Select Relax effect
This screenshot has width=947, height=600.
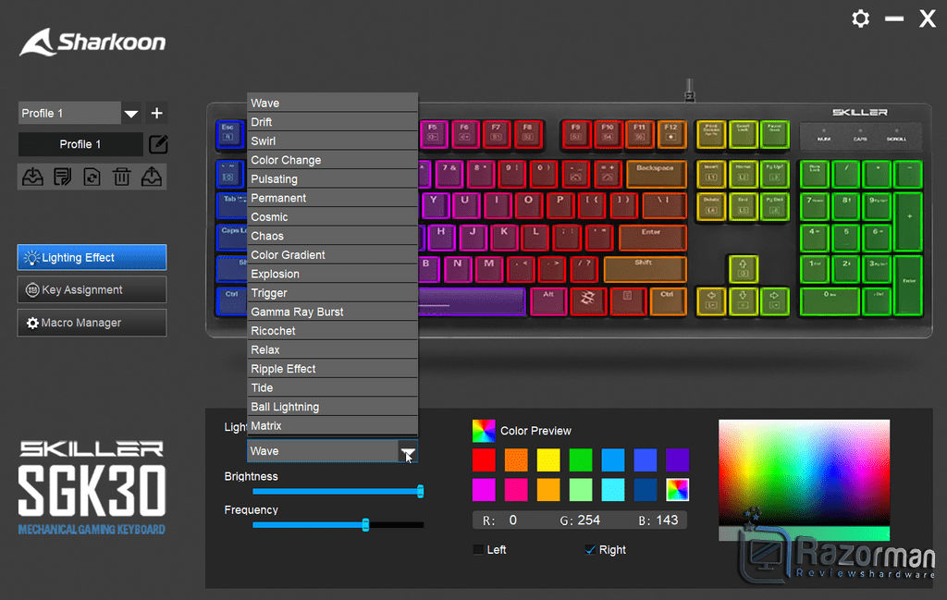click(x=332, y=350)
